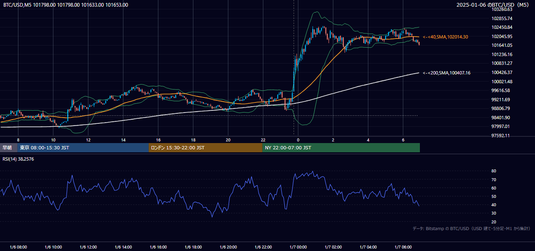
Task: Click the RSI scale level 60
Action: (494, 188)
